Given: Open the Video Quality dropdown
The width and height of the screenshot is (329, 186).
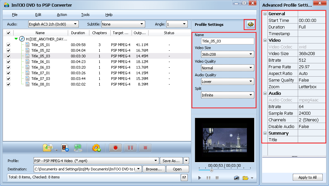Looking at the screenshot, I should 227,68.
